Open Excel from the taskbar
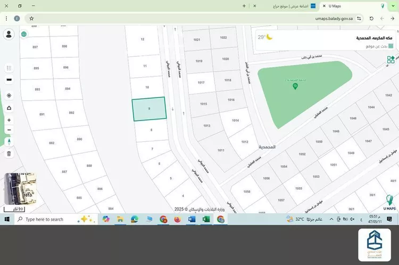Image resolution: width=399 pixels, height=265 pixels. click(x=206, y=219)
